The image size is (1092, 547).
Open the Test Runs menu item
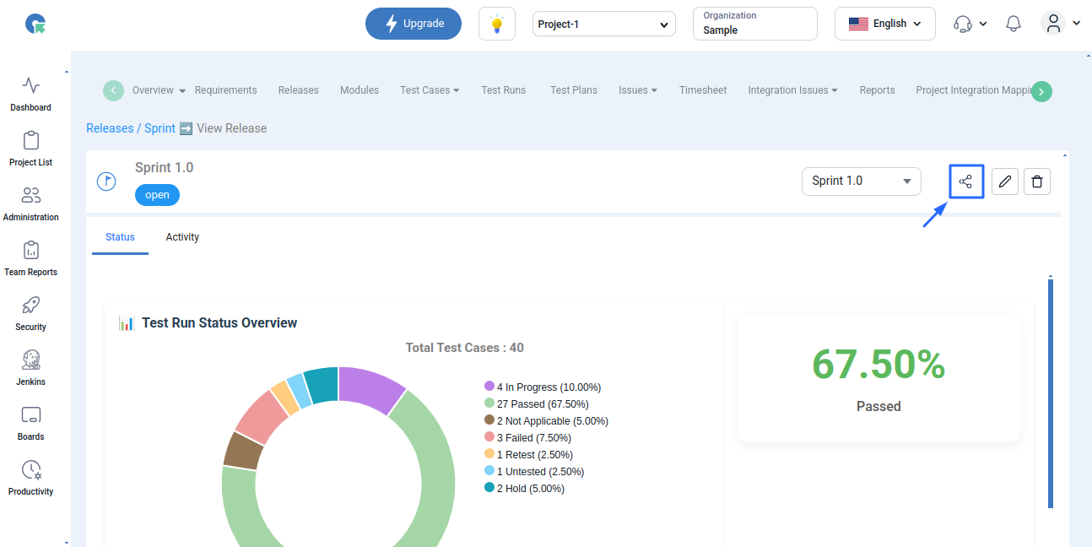(x=504, y=90)
